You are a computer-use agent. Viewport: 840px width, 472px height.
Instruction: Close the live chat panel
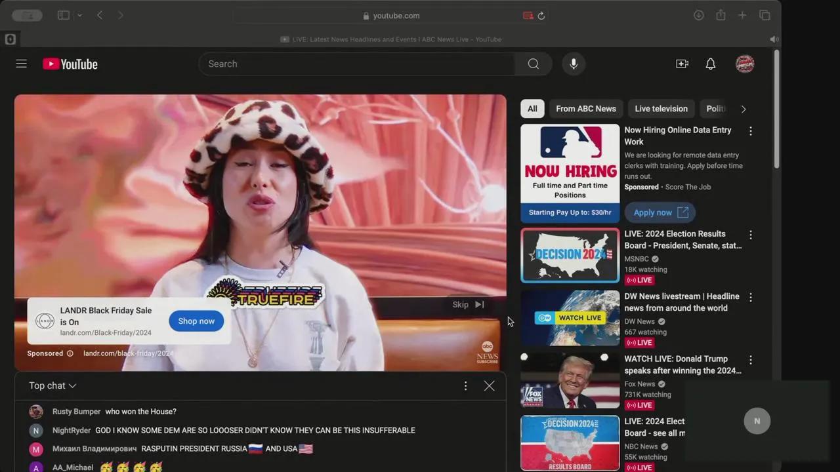tap(490, 385)
